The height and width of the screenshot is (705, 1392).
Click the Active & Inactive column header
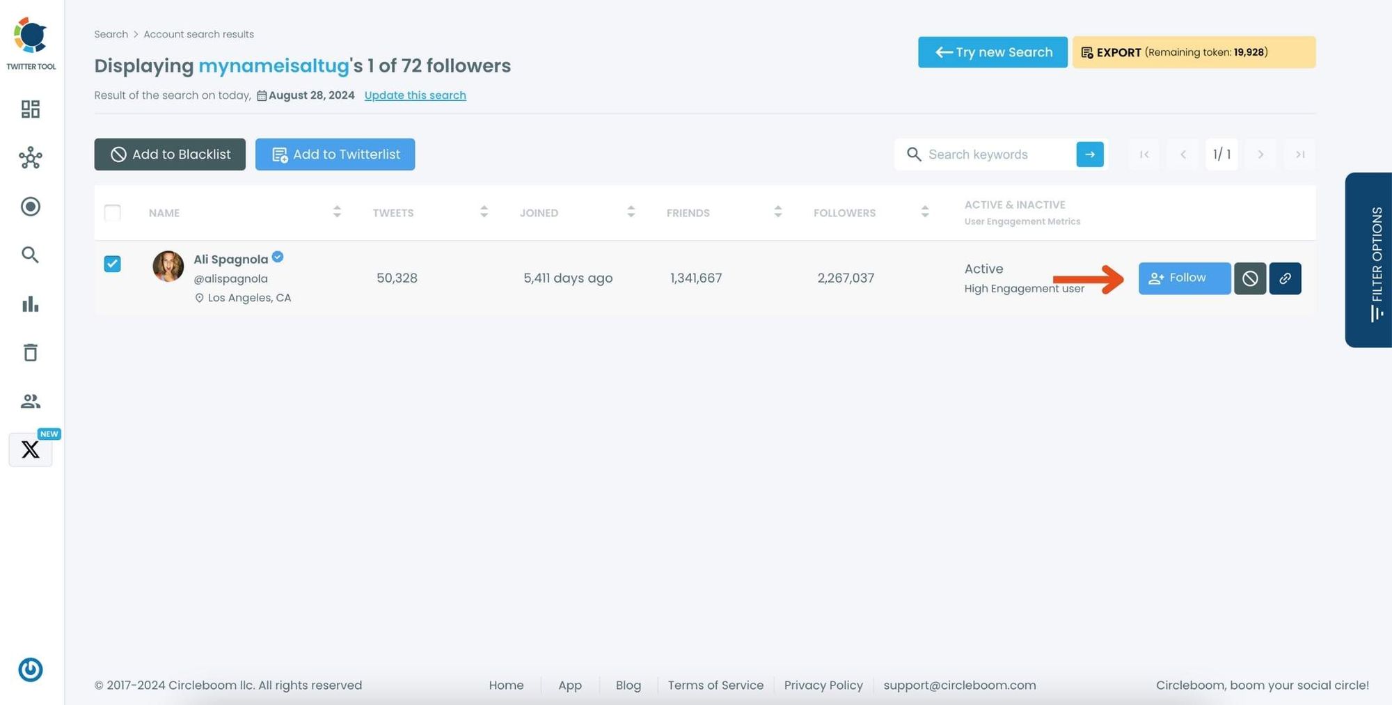tap(1015, 205)
